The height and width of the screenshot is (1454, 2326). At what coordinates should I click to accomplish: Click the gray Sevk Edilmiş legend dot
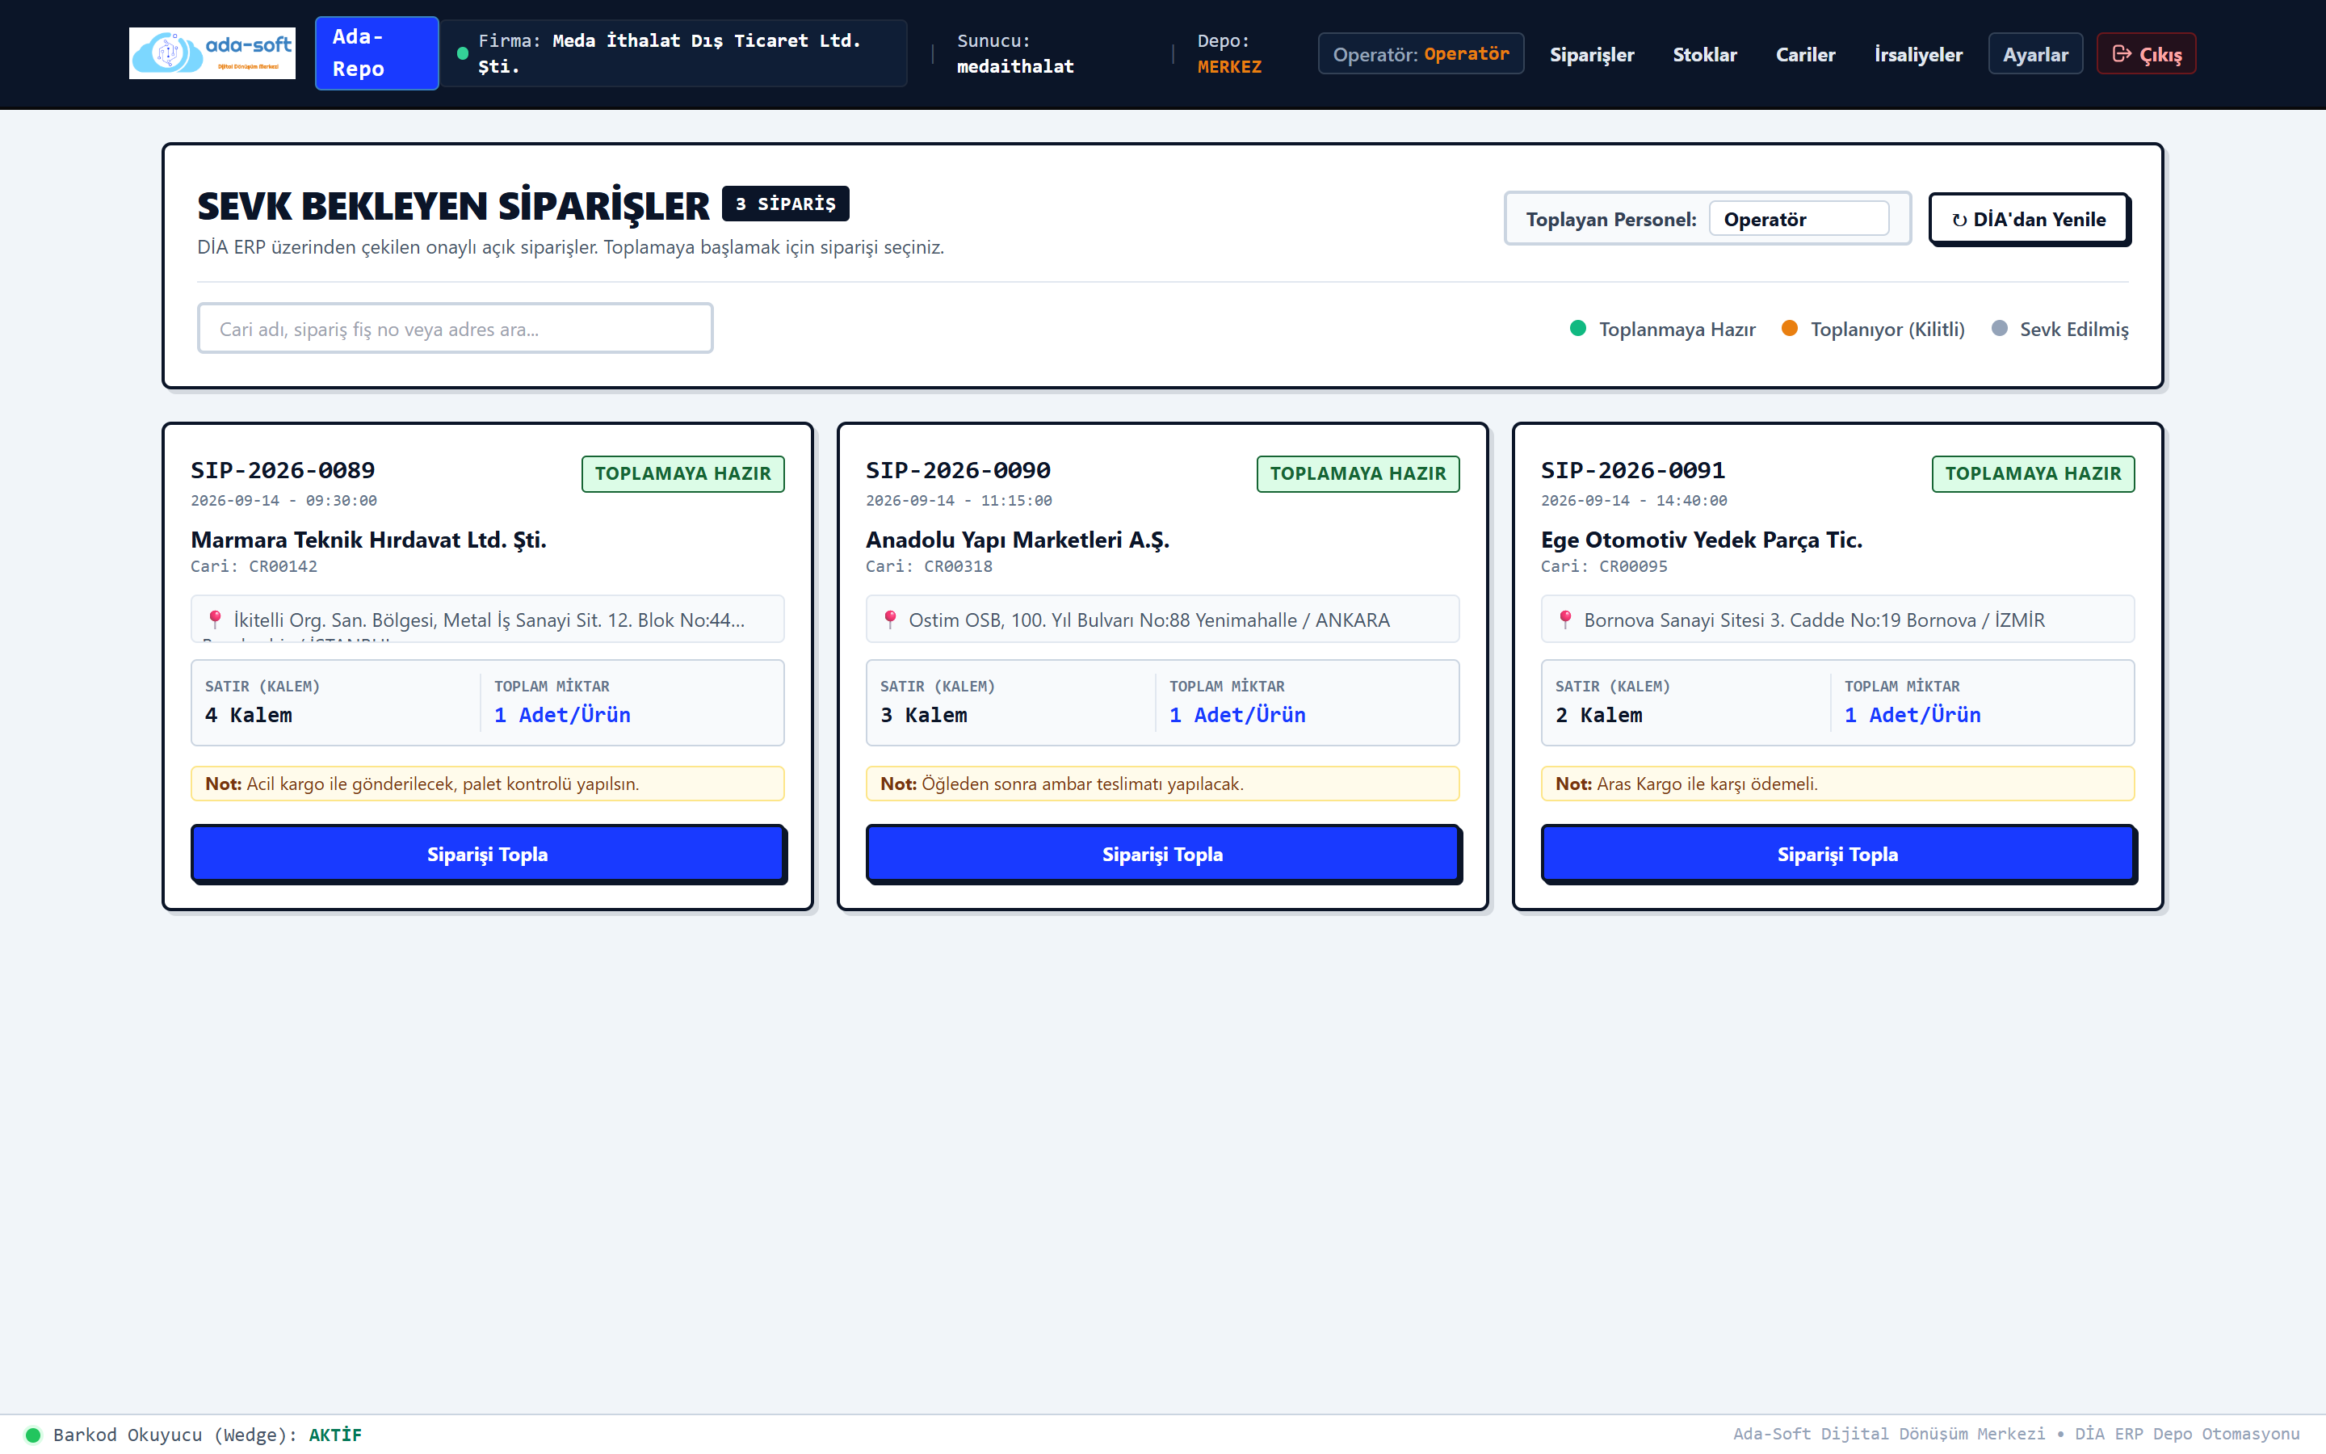click(x=1999, y=328)
